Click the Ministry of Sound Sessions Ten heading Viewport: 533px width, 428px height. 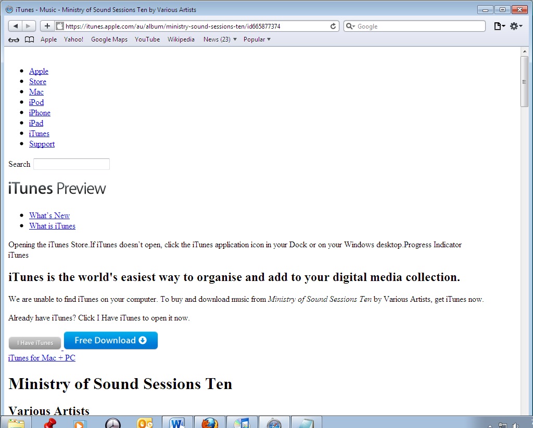point(120,384)
